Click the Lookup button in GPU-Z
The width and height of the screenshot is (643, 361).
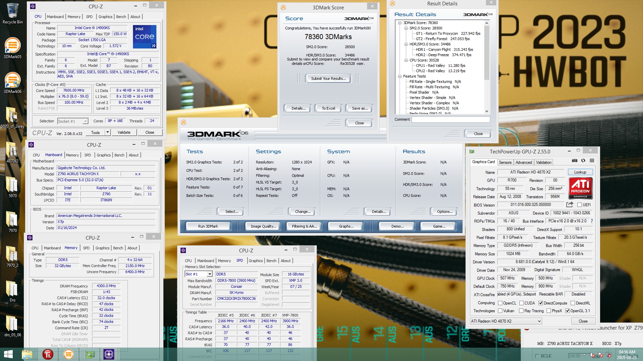coord(580,172)
